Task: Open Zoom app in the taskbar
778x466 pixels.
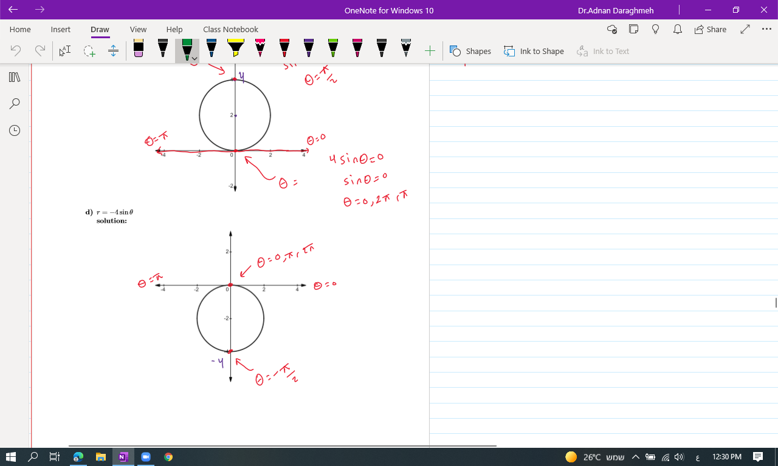Action: click(145, 457)
